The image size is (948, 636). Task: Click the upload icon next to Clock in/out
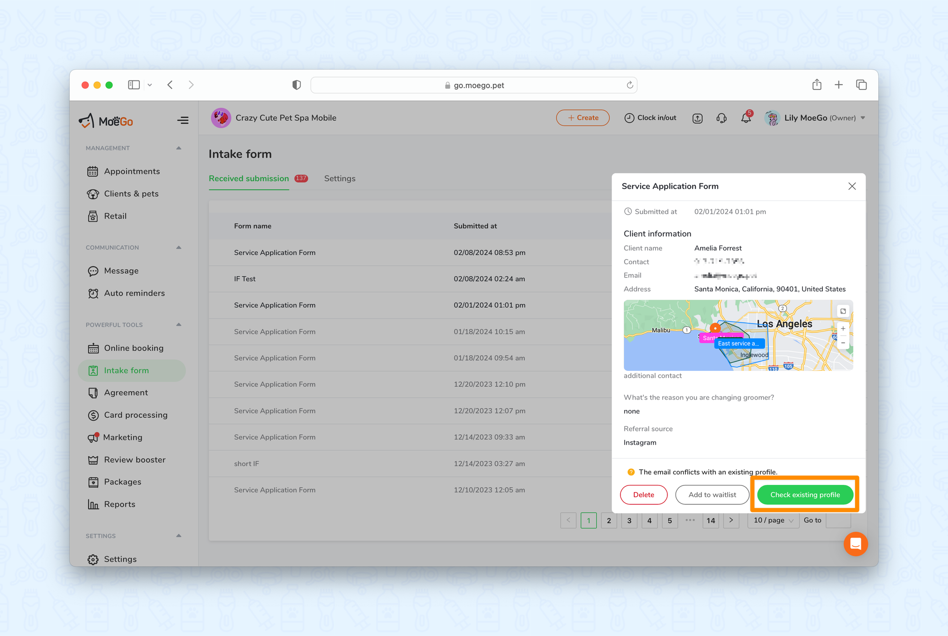(x=697, y=118)
